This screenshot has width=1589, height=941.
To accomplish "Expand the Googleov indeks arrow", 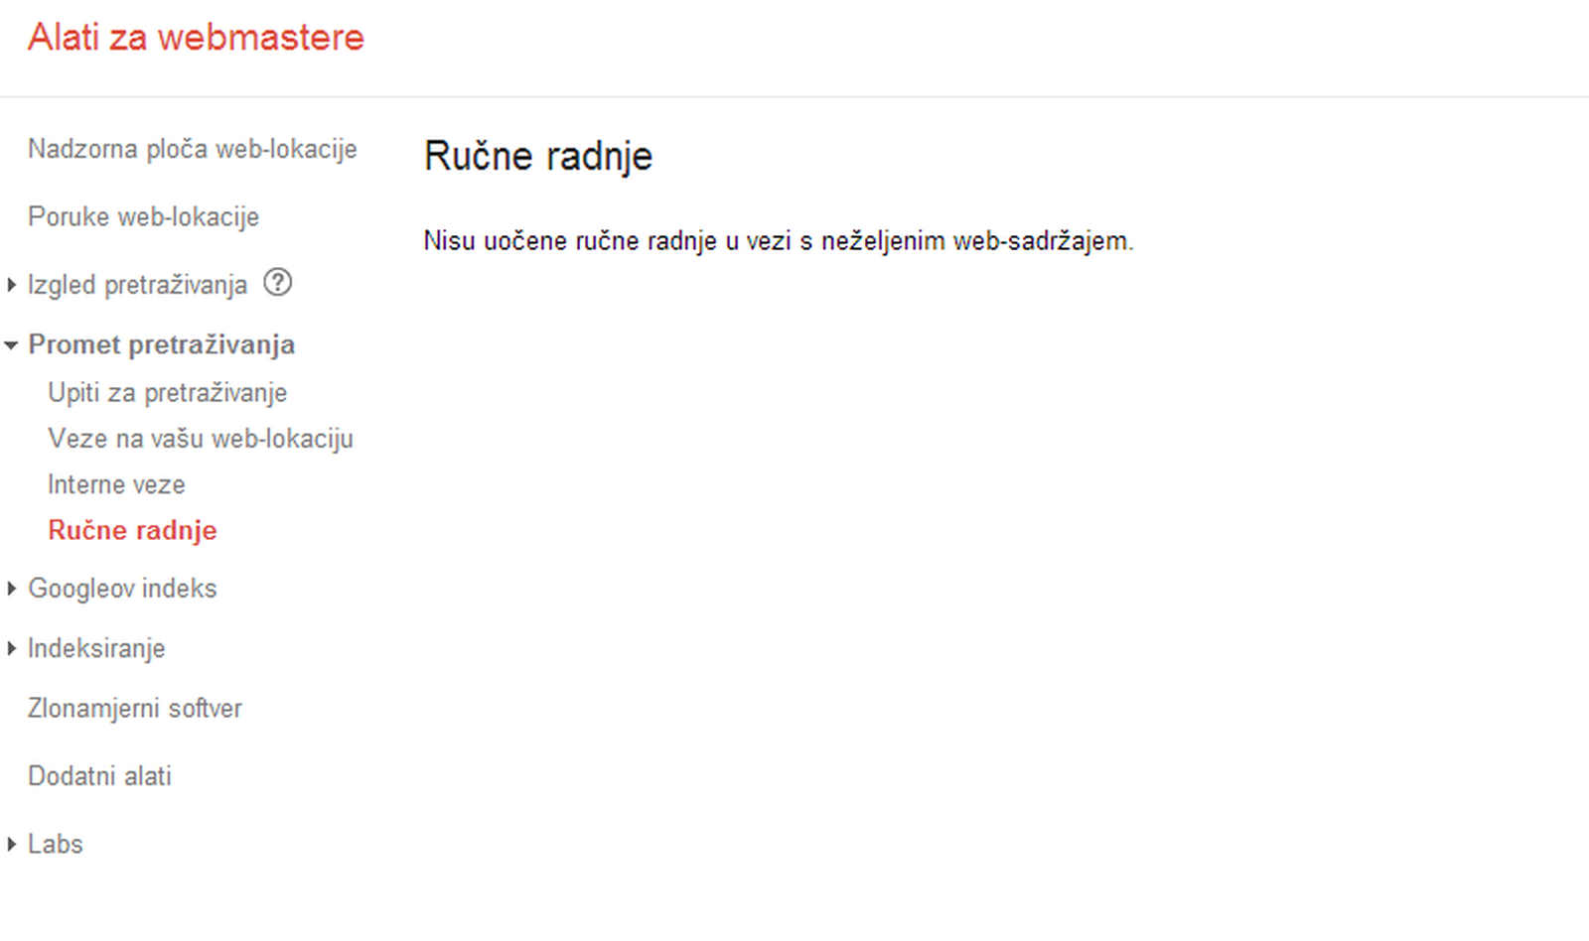I will point(11,589).
